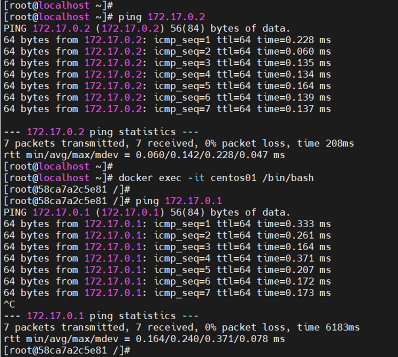This screenshot has height=357, width=398.
Task: Click the '--- 172.17.0.2 ping statistics ---' line
Action: (x=101, y=132)
